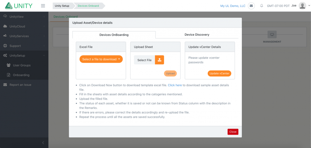Click the Management monitor icon
This screenshot has height=148, width=311.
pos(272,34)
